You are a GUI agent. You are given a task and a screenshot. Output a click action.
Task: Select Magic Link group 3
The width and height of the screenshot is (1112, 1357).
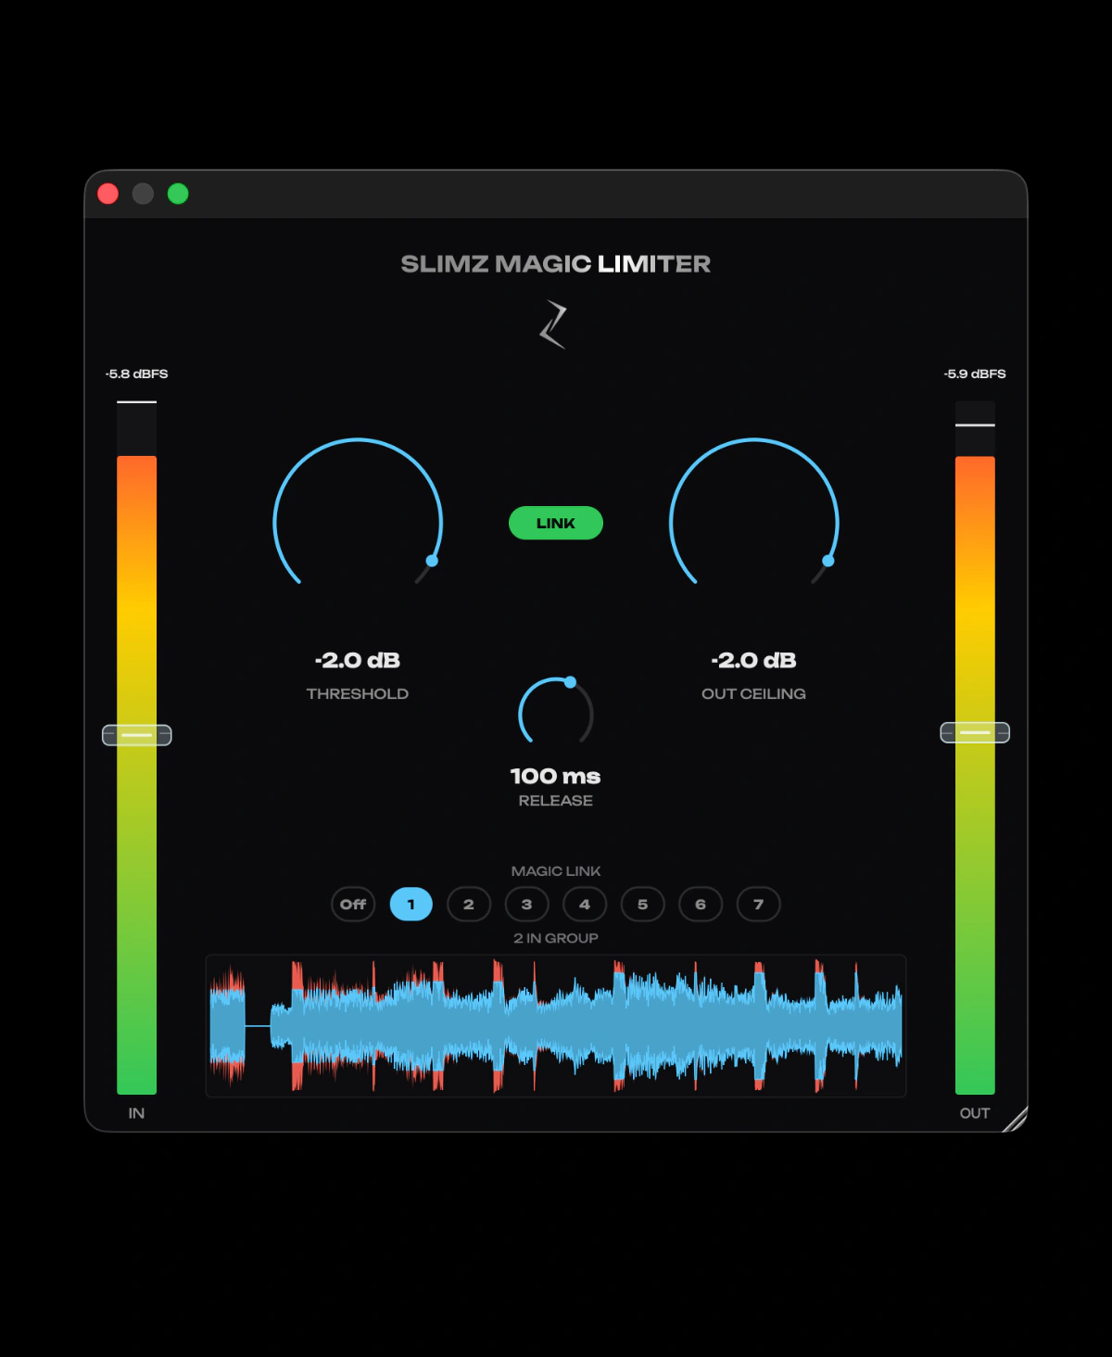(x=527, y=904)
